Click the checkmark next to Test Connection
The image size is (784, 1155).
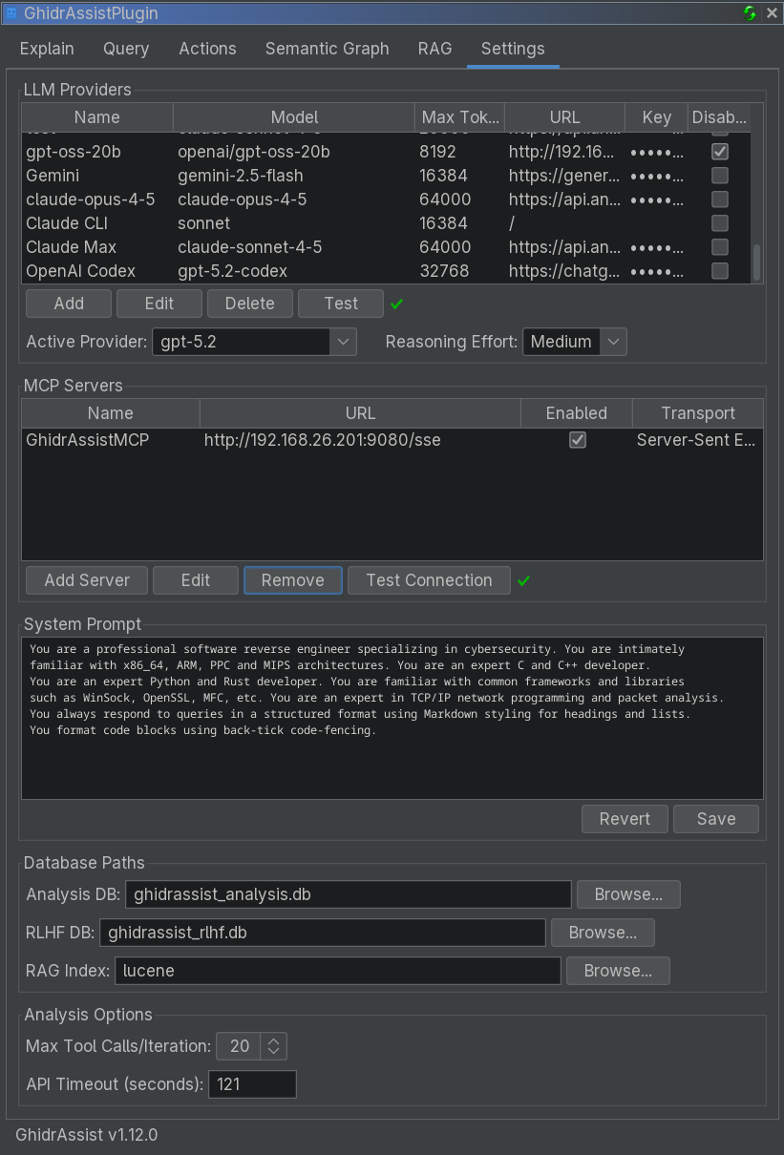tap(523, 579)
